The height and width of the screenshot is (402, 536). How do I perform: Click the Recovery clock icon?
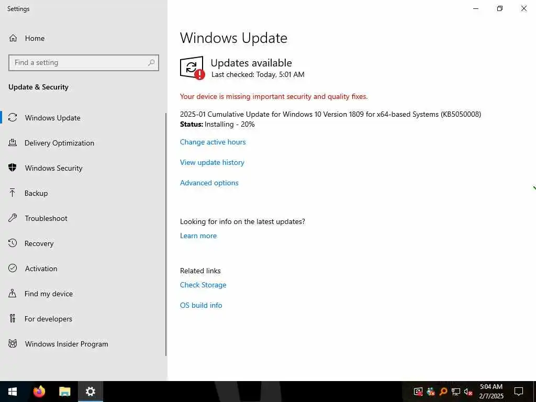click(13, 243)
